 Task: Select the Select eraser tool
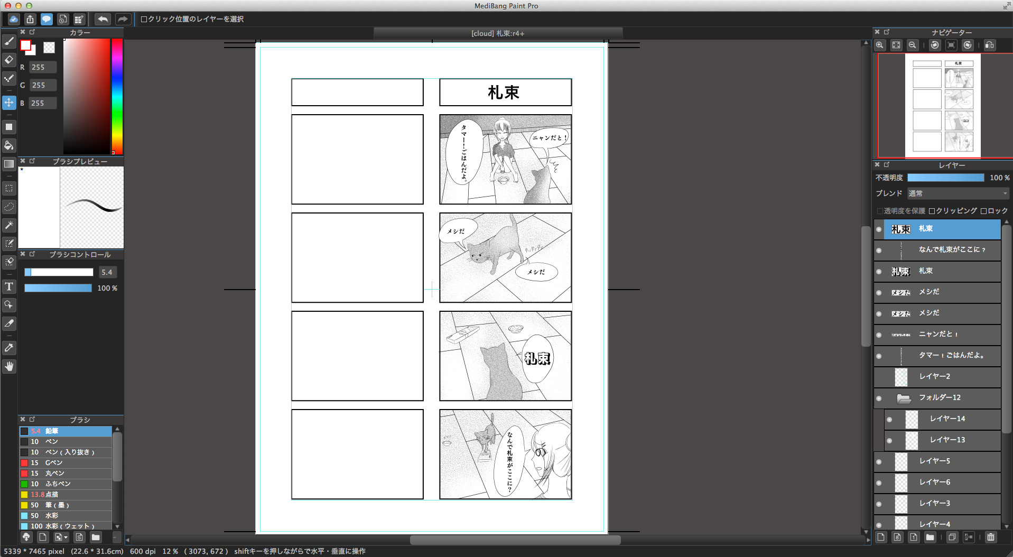9,262
